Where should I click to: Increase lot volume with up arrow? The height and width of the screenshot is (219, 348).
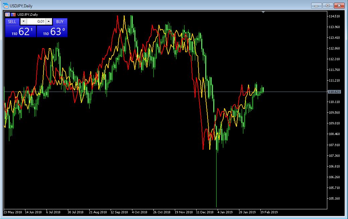49,21
